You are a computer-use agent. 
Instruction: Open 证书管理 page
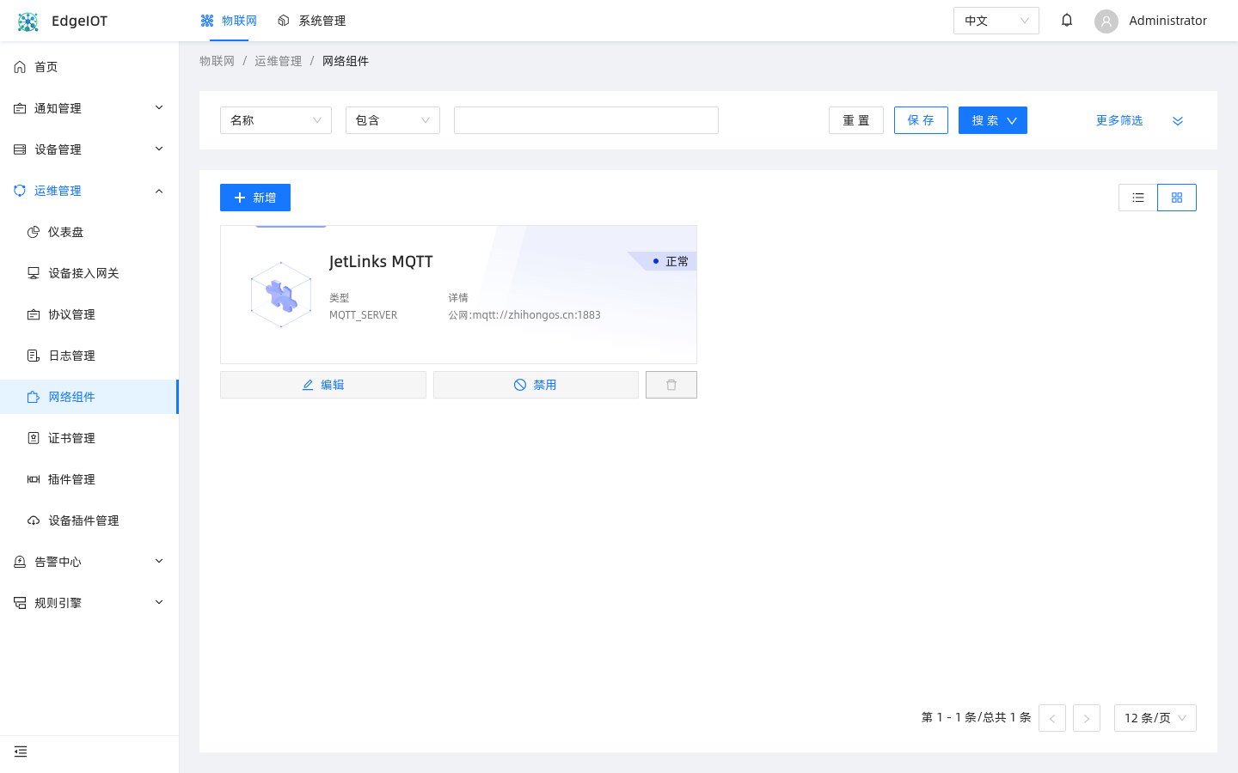[x=89, y=438]
